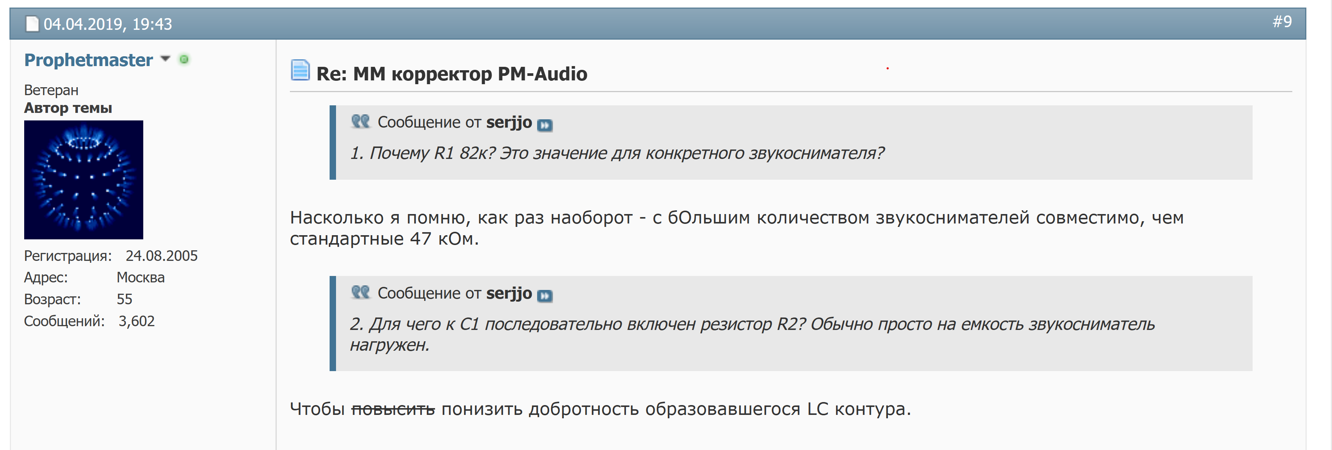1332x450 pixels.
Task: Expand the dropdown arrow next to Prophetmaster
Action: (166, 59)
